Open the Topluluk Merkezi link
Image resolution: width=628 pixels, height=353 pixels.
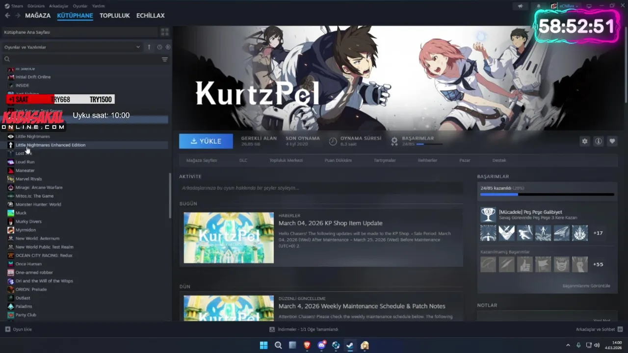286,160
